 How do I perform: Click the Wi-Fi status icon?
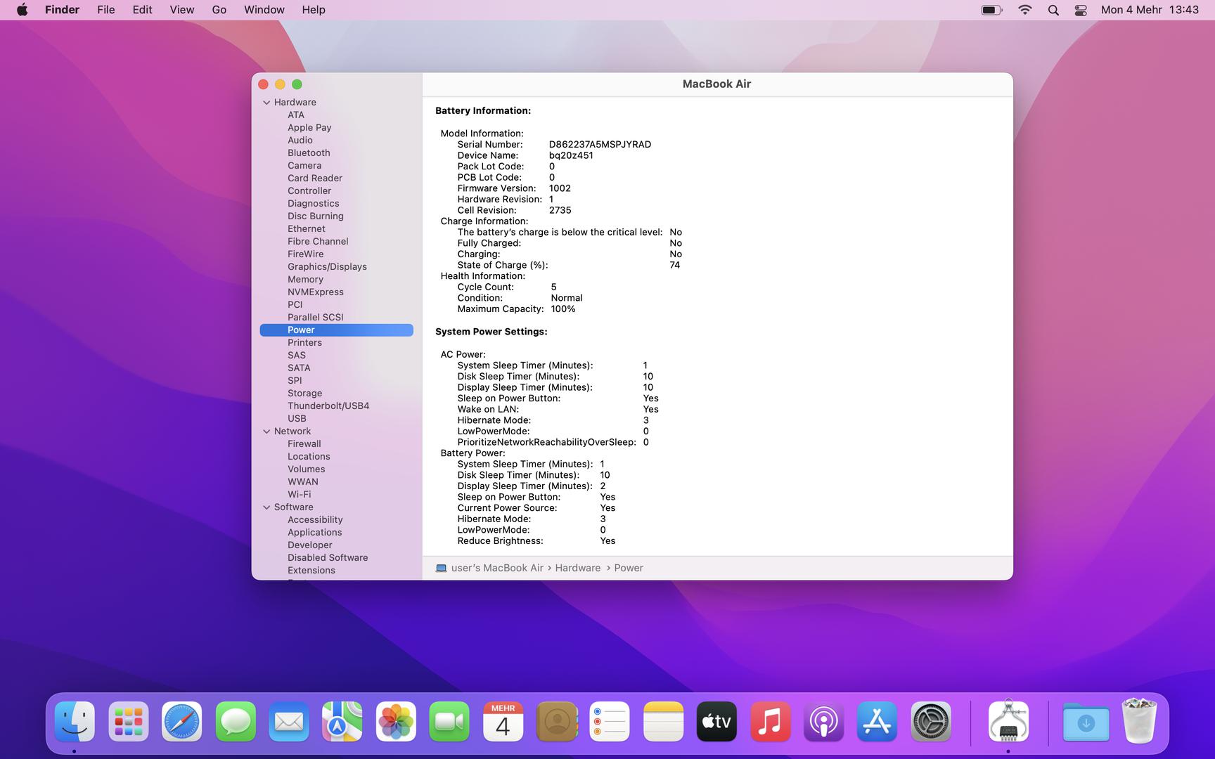click(x=1024, y=10)
